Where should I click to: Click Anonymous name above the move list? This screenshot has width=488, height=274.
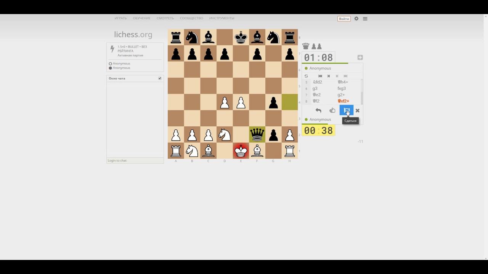(320, 68)
